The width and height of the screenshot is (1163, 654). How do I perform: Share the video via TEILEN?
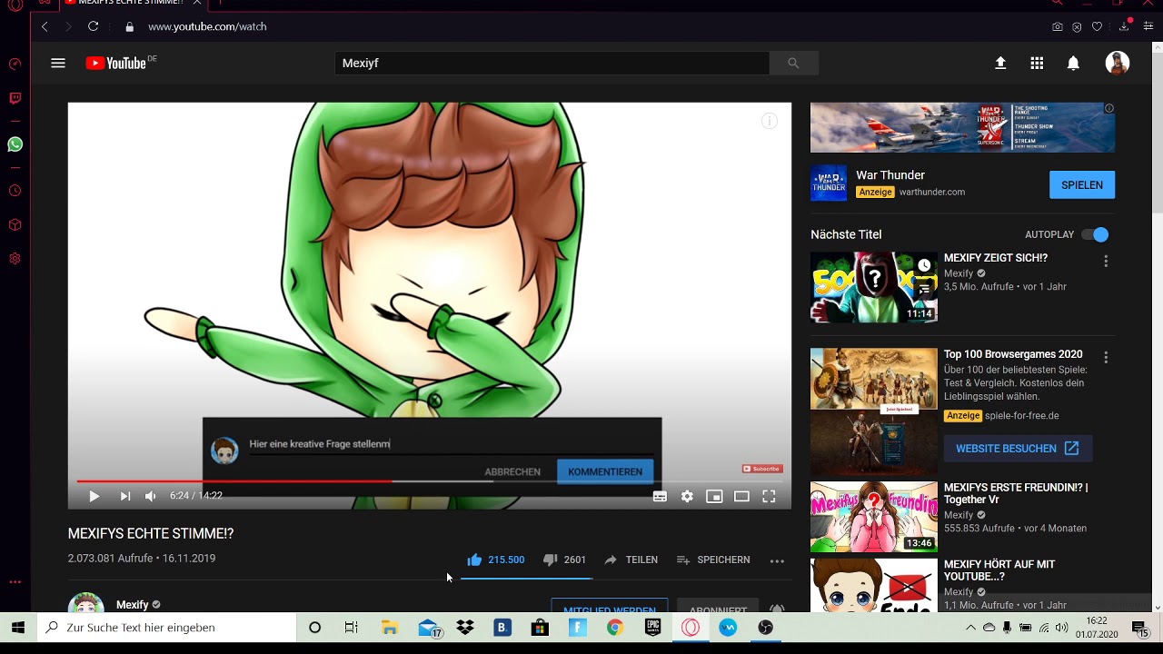[631, 560]
